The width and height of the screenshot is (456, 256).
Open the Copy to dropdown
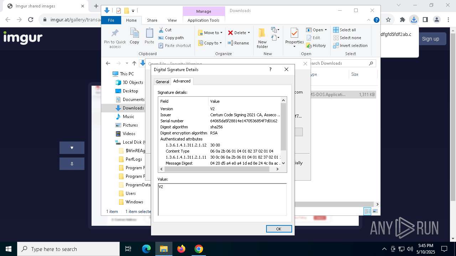coord(210,43)
